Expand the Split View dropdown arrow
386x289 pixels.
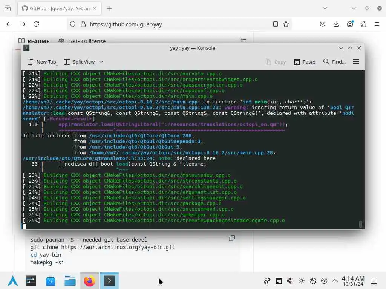tap(101, 62)
